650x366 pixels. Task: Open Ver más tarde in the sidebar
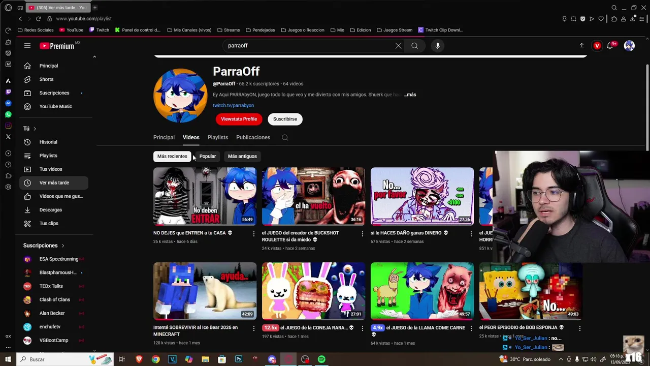[x=54, y=182]
